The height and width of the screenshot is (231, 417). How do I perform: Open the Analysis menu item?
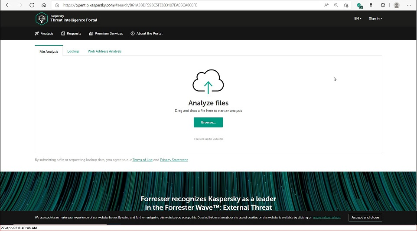click(x=44, y=33)
